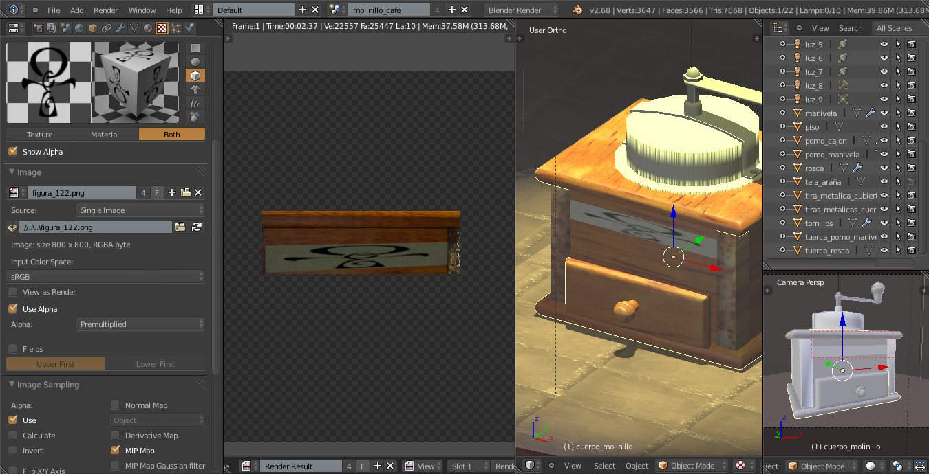Set texture preview to hair strands
Image resolution: width=929 pixels, height=474 pixels.
[195, 103]
